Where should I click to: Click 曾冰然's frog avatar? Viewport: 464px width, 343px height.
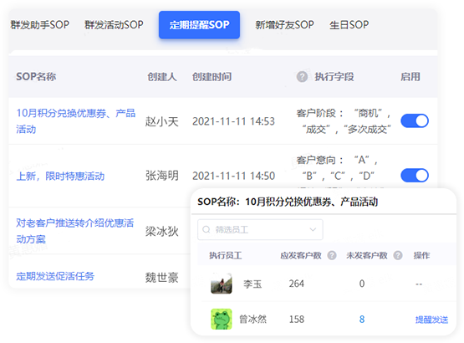point(222,320)
